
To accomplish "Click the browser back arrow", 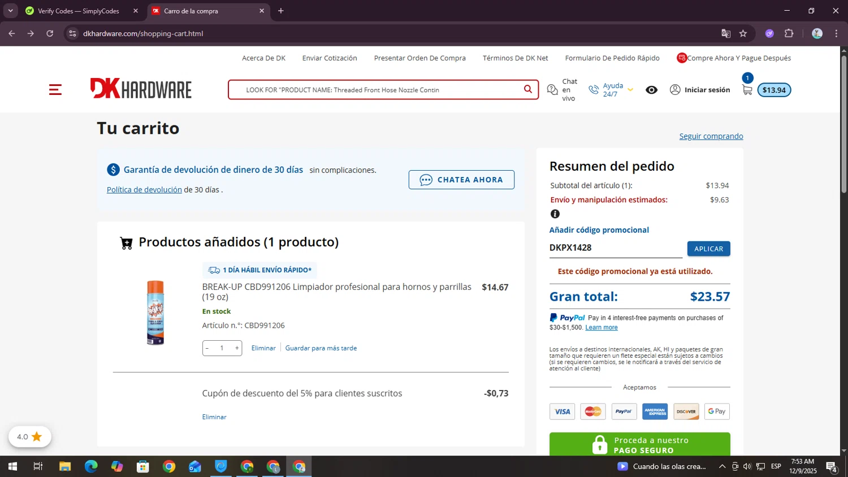I will (x=12, y=33).
